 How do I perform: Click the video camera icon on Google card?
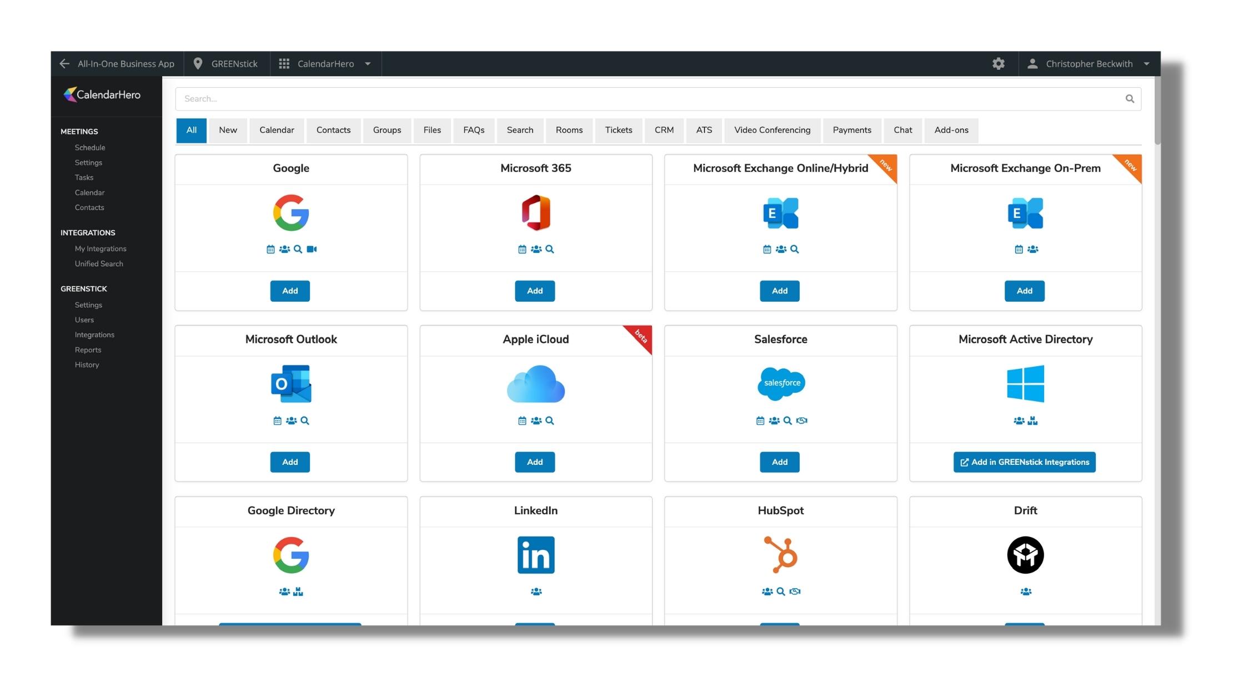tap(312, 249)
